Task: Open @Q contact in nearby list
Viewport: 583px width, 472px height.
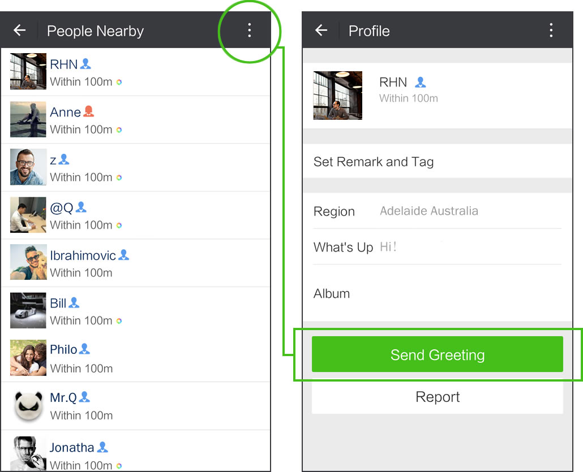Action: [136, 215]
